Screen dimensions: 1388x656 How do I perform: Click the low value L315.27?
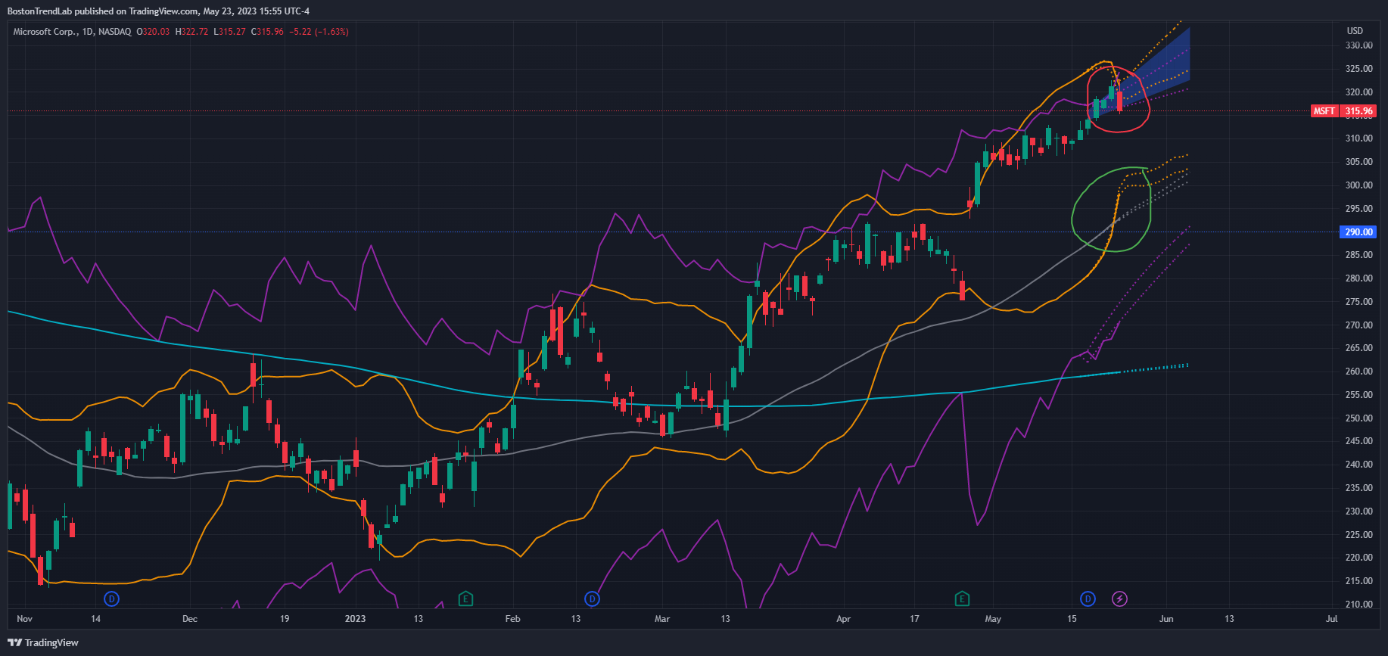click(x=229, y=32)
